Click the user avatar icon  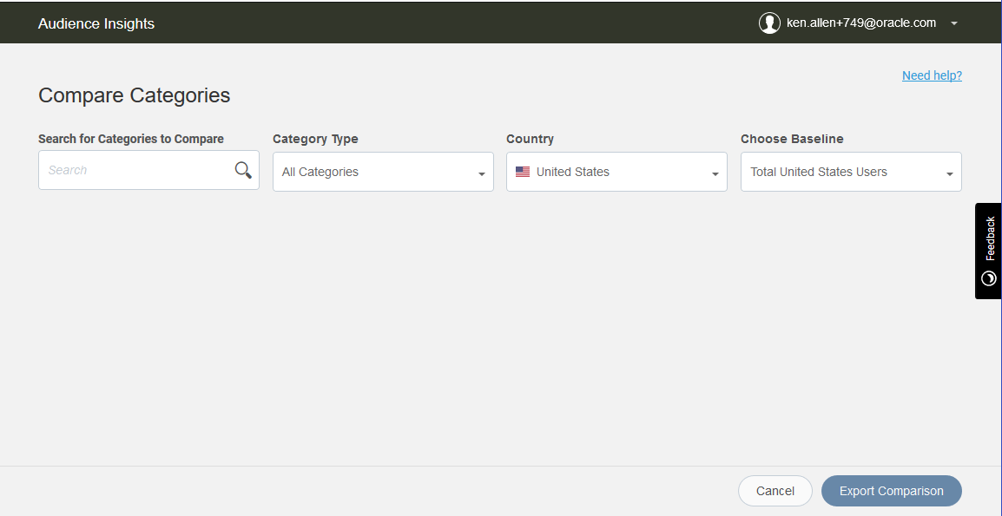(769, 23)
